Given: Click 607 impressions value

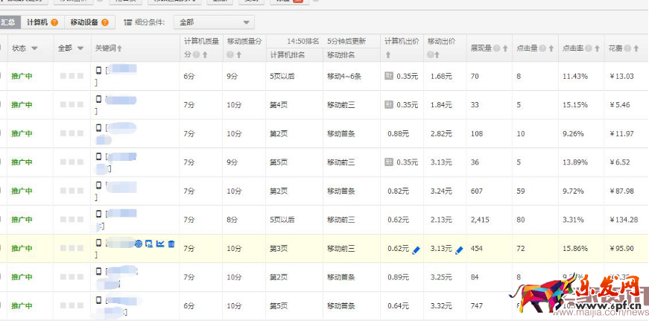Looking at the screenshot, I should point(477,191).
